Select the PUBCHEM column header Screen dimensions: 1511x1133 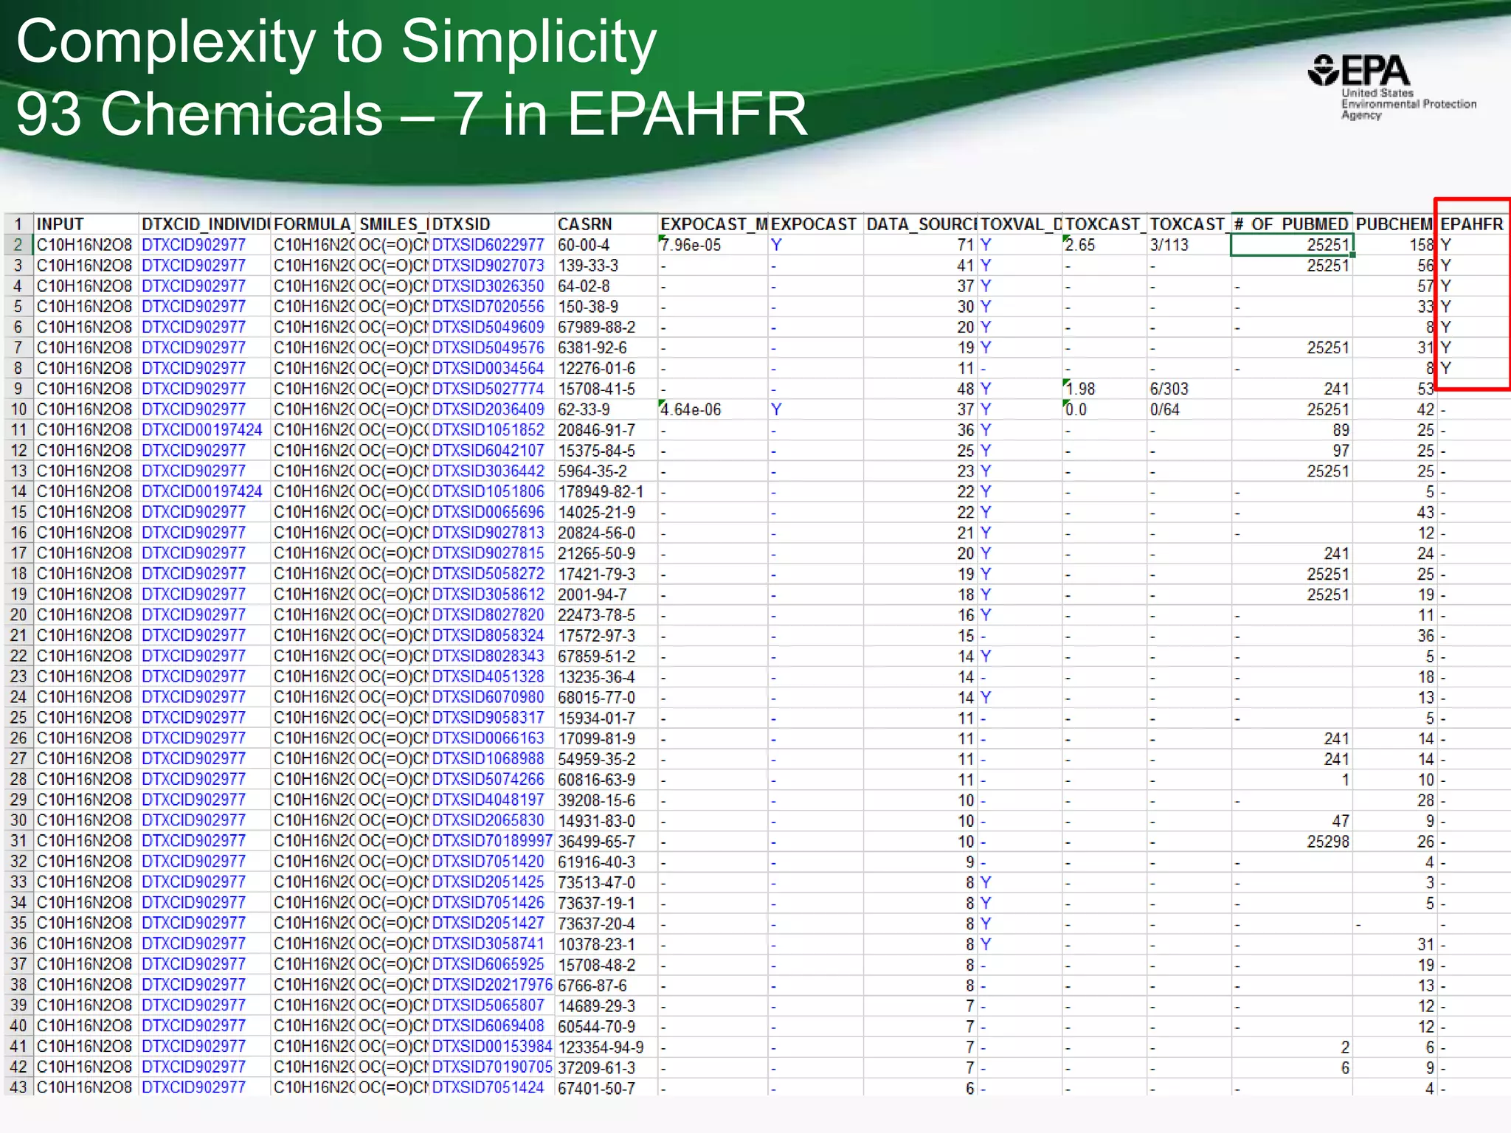[1394, 224]
